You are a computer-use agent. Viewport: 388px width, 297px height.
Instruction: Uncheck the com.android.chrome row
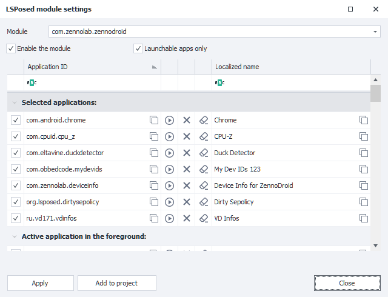(x=16, y=120)
